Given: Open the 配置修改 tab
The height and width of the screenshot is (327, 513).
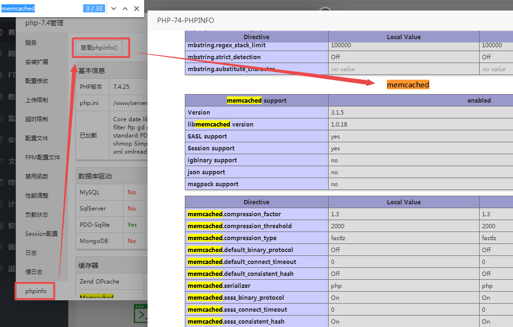Looking at the screenshot, I should tap(37, 81).
